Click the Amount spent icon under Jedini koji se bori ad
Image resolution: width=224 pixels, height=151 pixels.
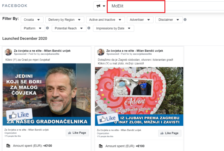pyautogui.click(x=8, y=146)
